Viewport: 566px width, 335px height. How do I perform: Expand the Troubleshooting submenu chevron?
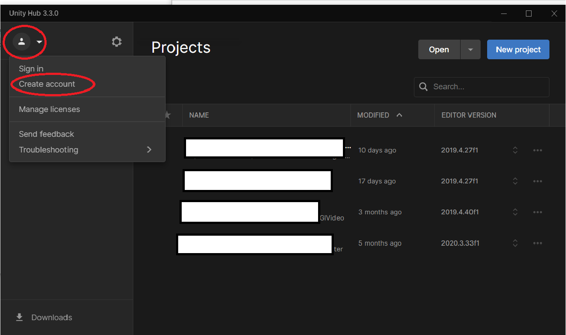coord(149,149)
